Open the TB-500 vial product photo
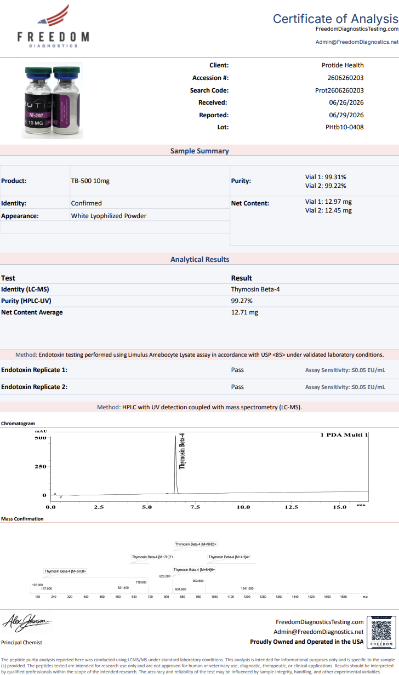399x675 pixels. (52, 101)
